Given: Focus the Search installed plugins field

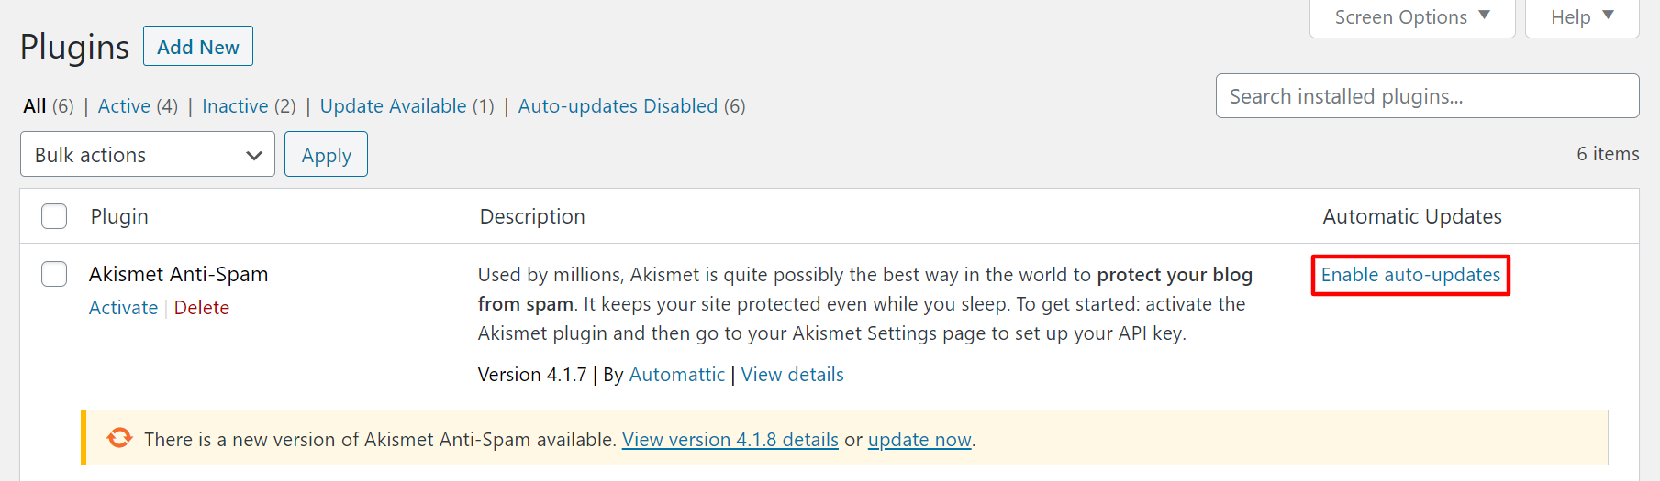Looking at the screenshot, I should click(x=1427, y=96).
